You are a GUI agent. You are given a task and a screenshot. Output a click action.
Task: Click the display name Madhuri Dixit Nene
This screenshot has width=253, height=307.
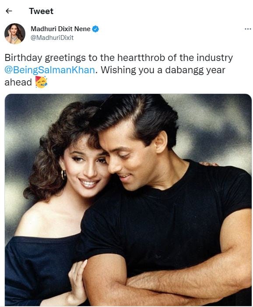(x=60, y=29)
